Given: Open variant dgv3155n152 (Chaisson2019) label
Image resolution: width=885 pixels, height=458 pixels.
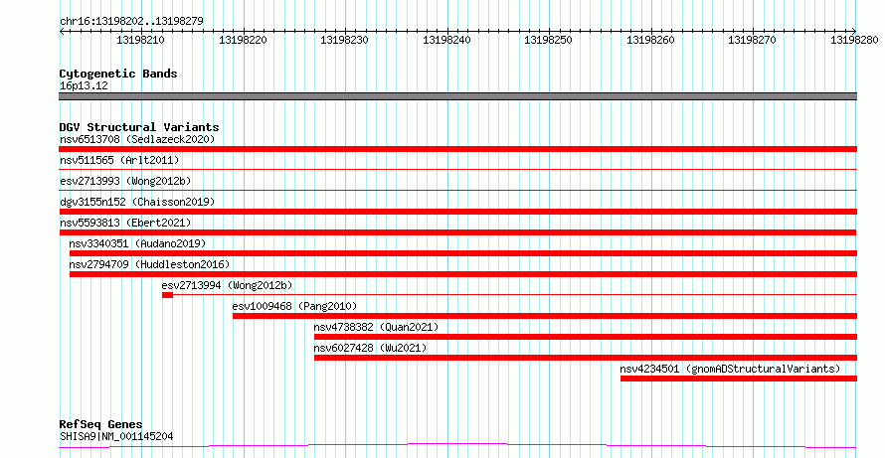Looking at the screenshot, I should (137, 202).
